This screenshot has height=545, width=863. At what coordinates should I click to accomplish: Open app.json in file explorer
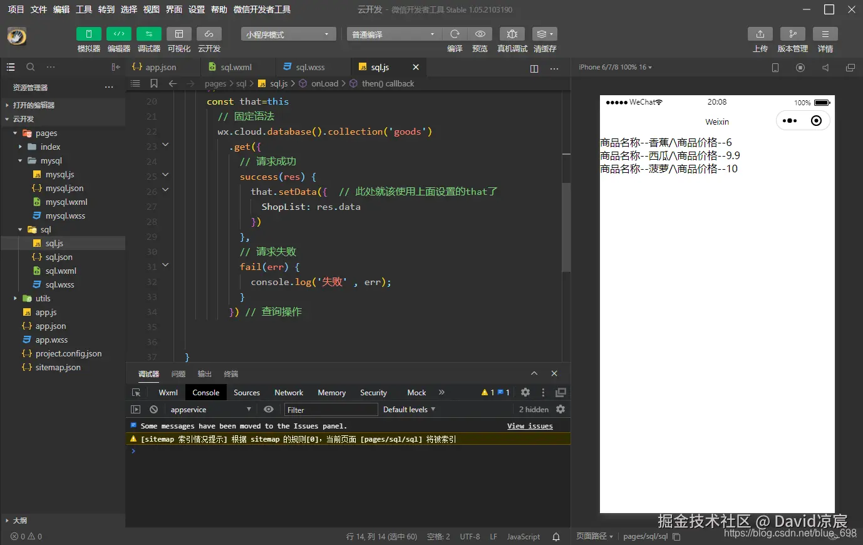51,326
